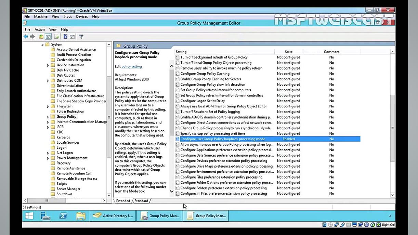This screenshot has height=235, width=418.
Task: Click the State column header
Action: point(288,52)
